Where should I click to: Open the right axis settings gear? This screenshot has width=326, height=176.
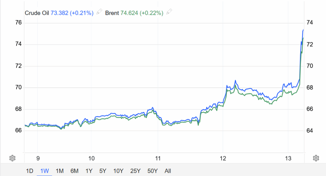(316, 158)
